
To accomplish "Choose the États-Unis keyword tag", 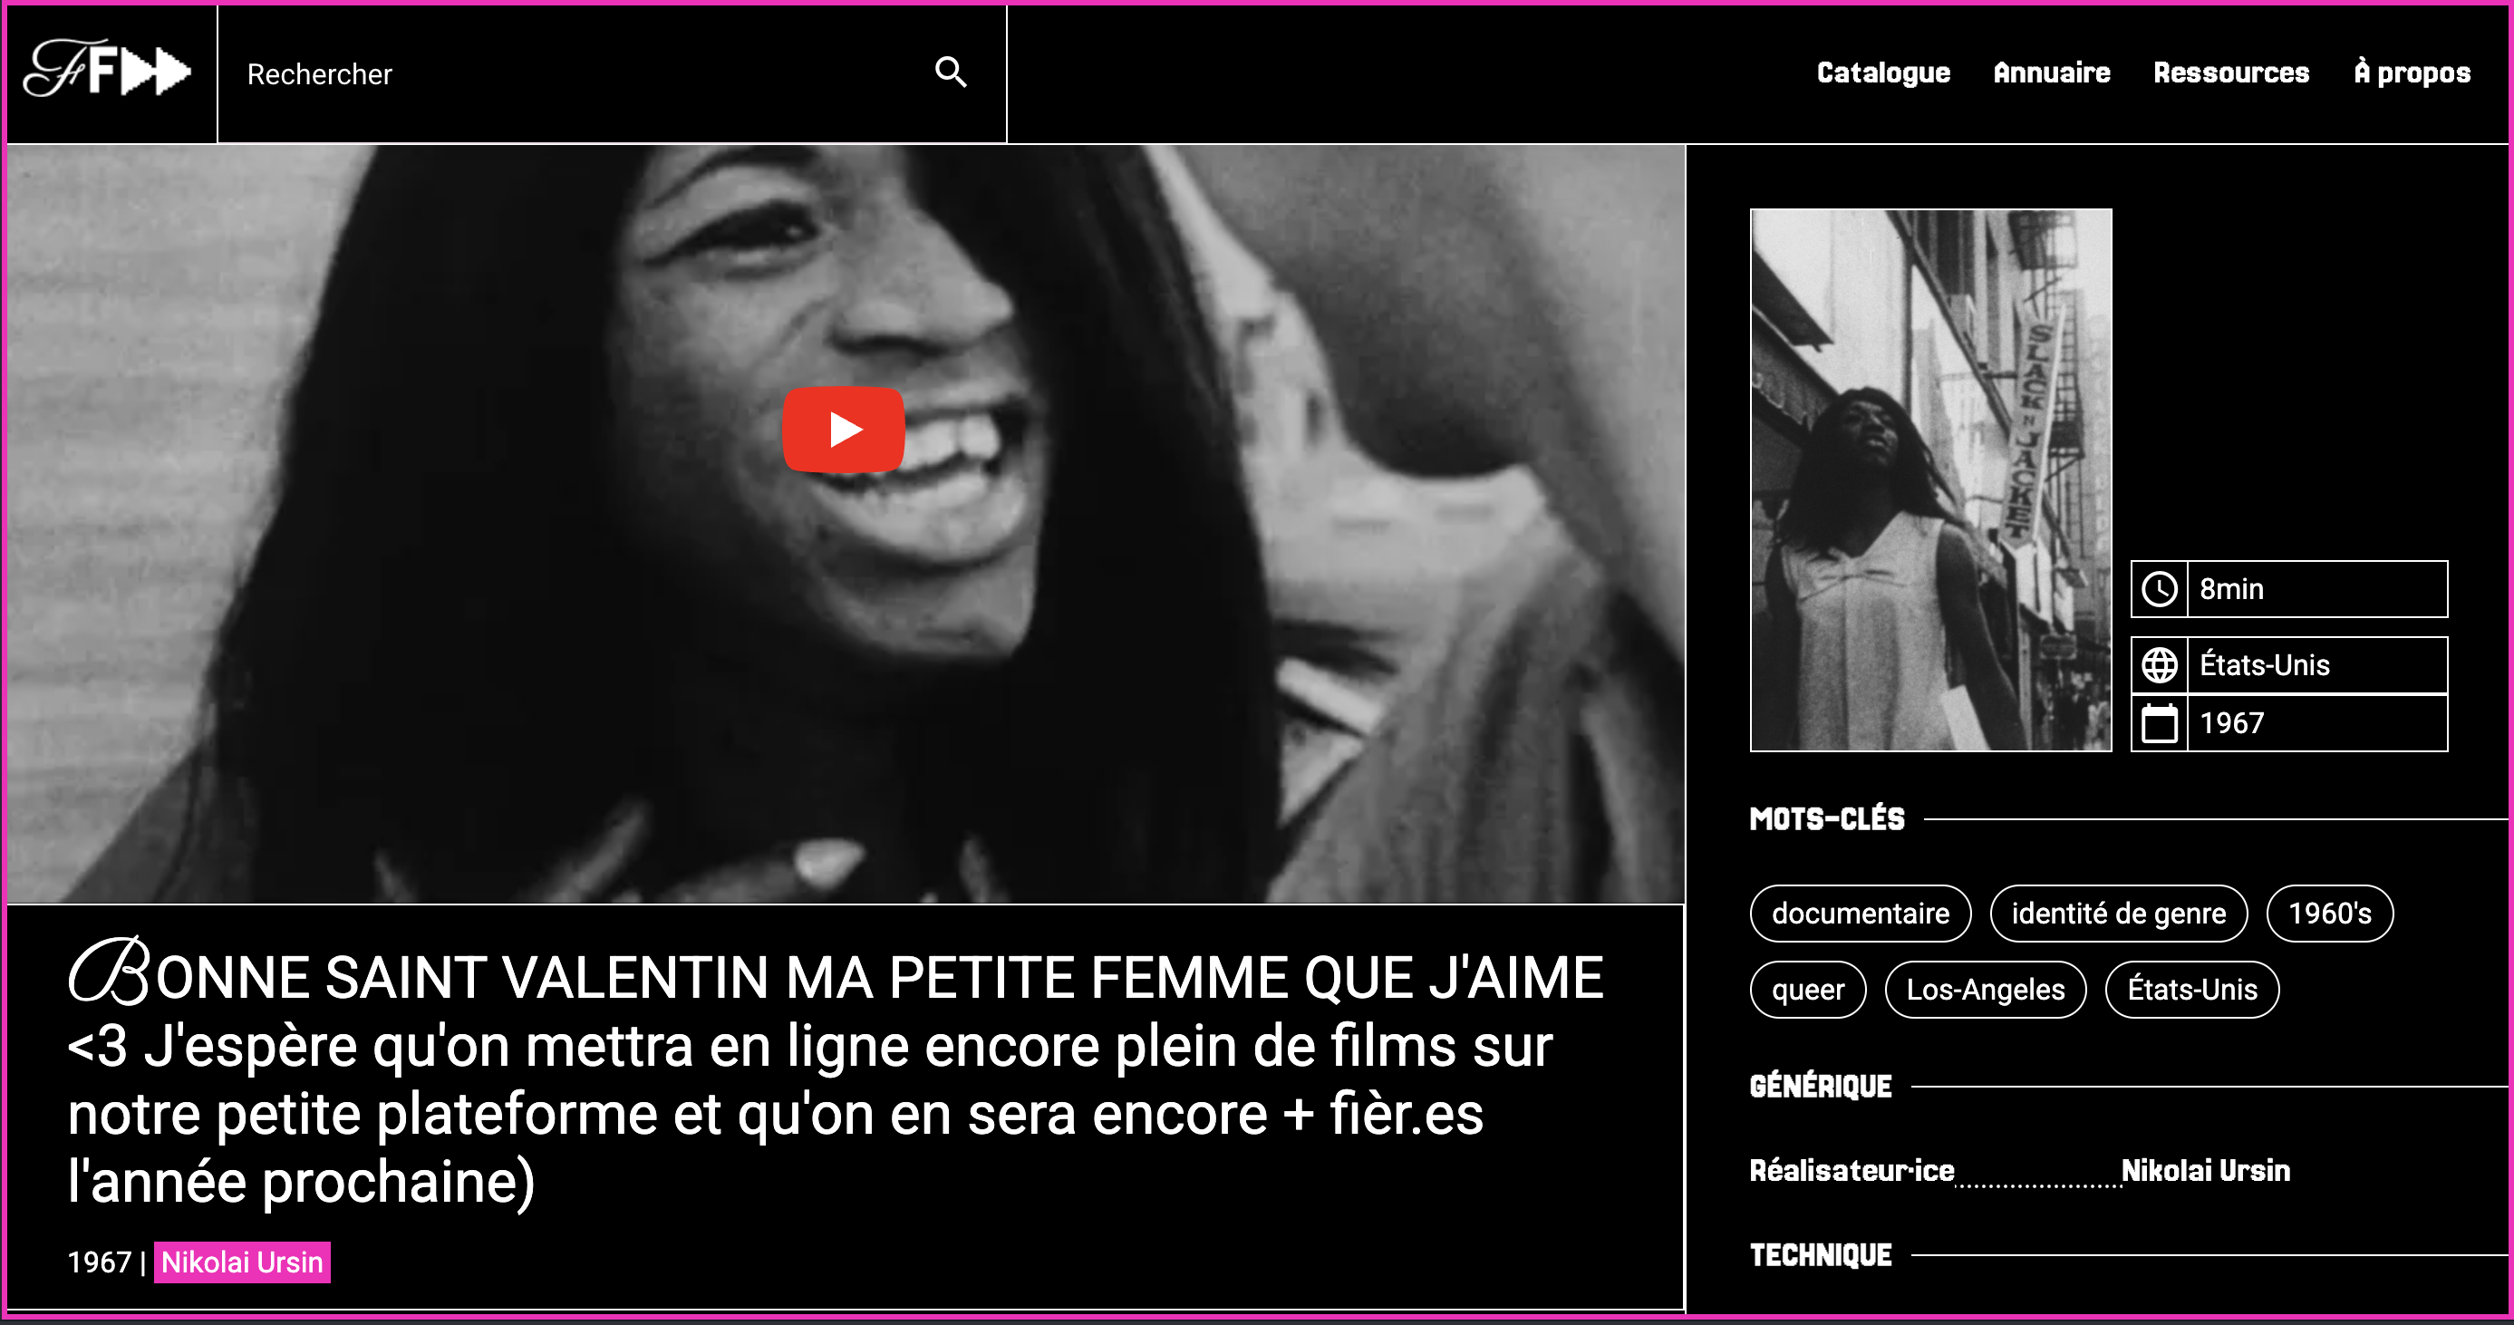I will click(2192, 990).
